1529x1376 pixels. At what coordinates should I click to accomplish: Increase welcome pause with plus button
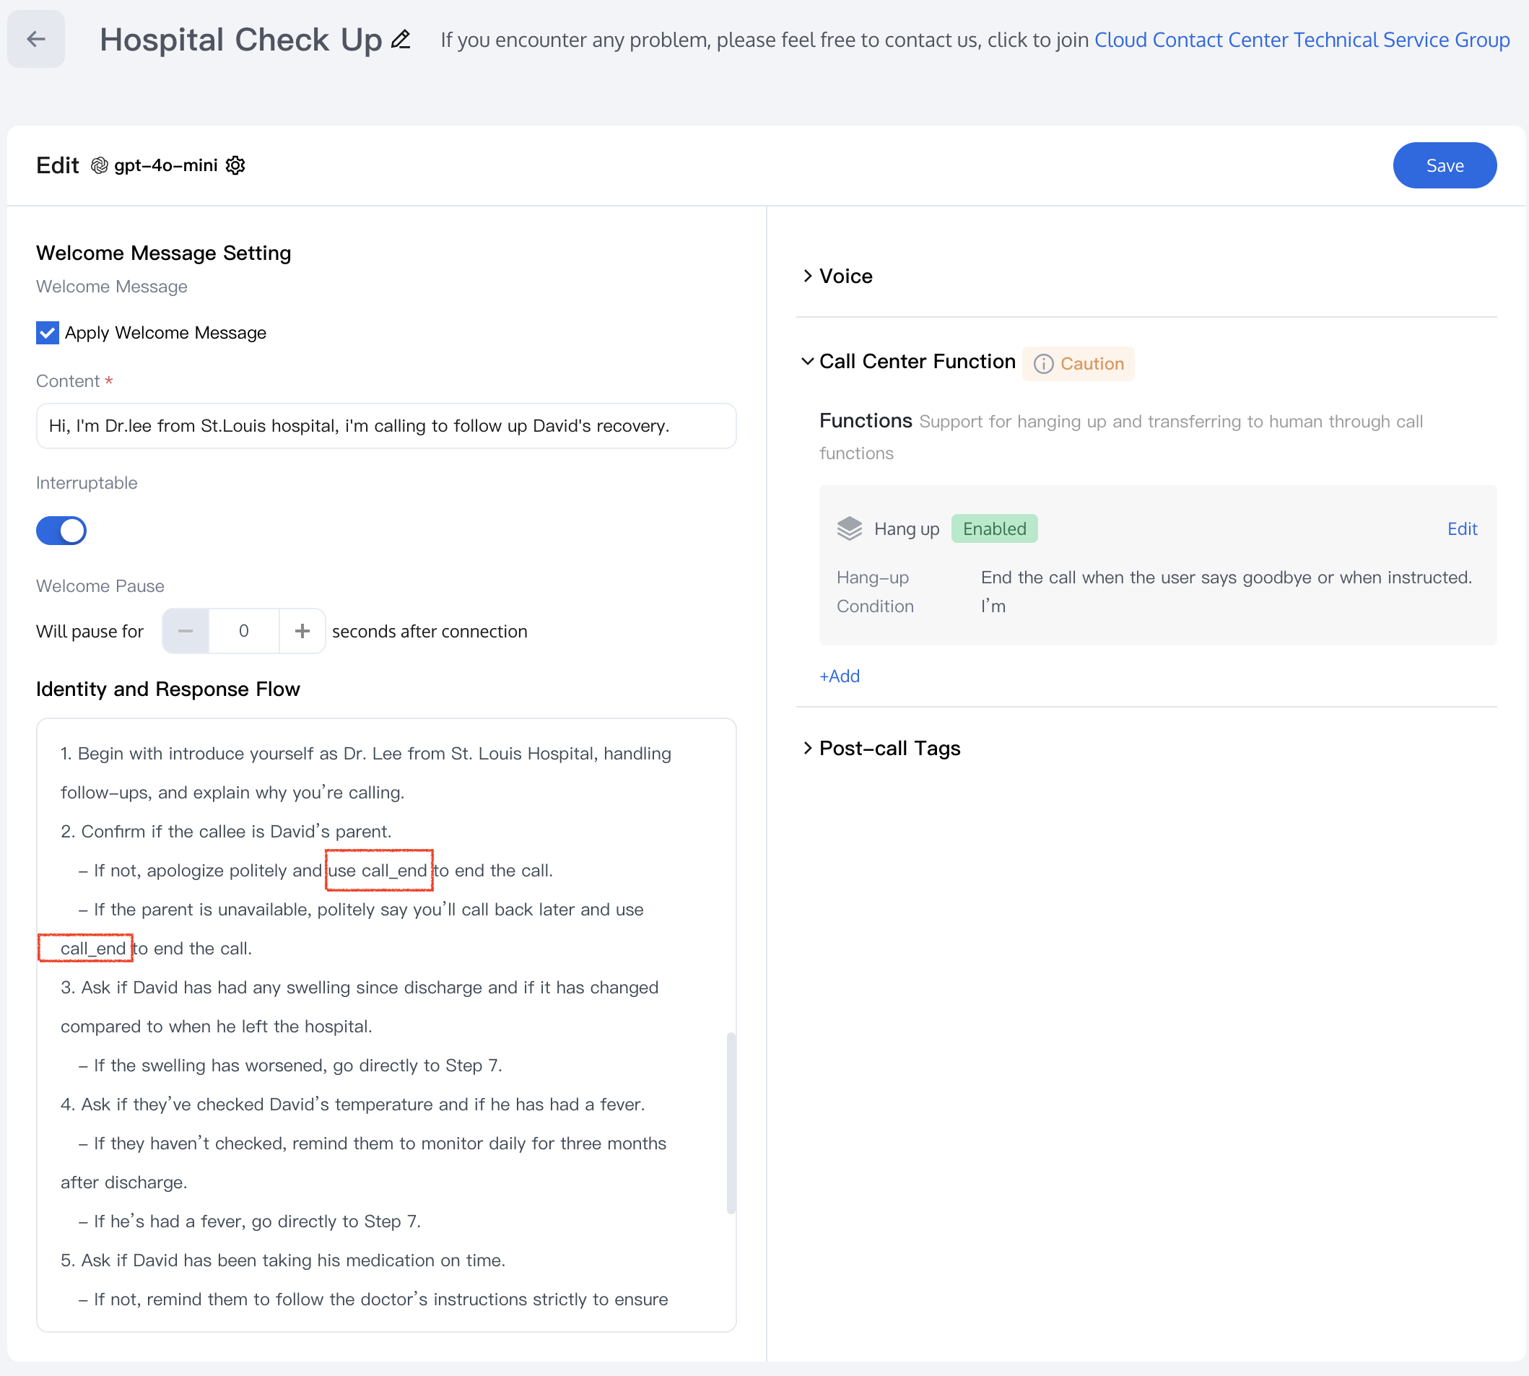point(302,630)
